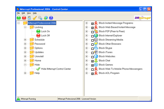Screen dimensions: 164x109
Task: Expand the Block Games item
Action: click(x=87, y=65)
